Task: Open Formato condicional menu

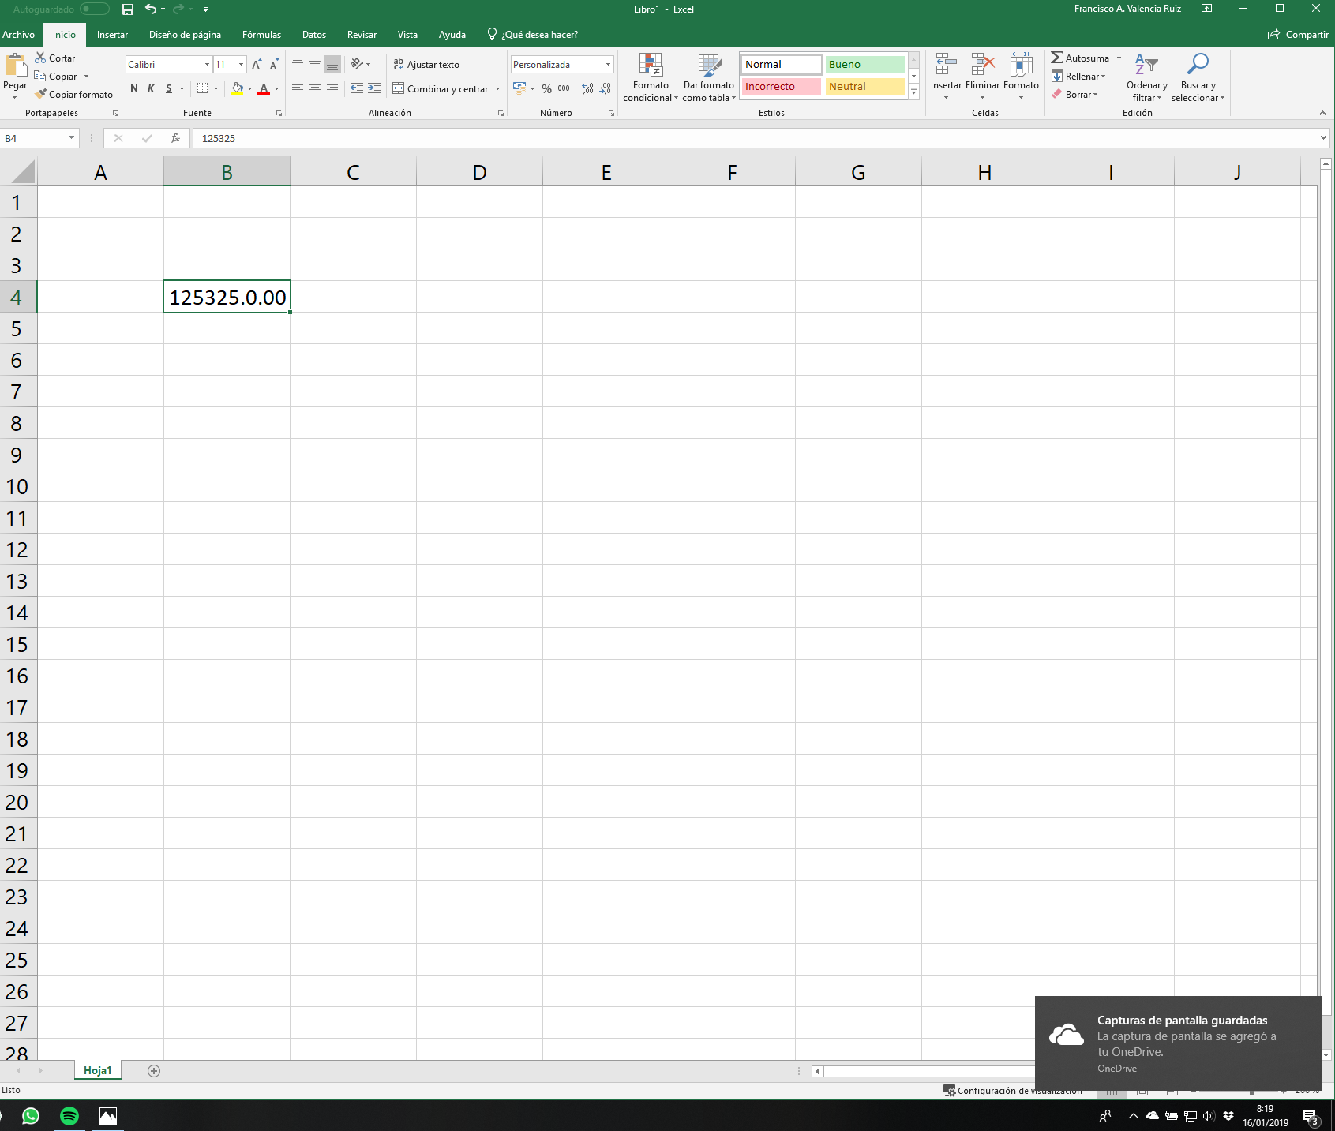Action: (x=651, y=77)
